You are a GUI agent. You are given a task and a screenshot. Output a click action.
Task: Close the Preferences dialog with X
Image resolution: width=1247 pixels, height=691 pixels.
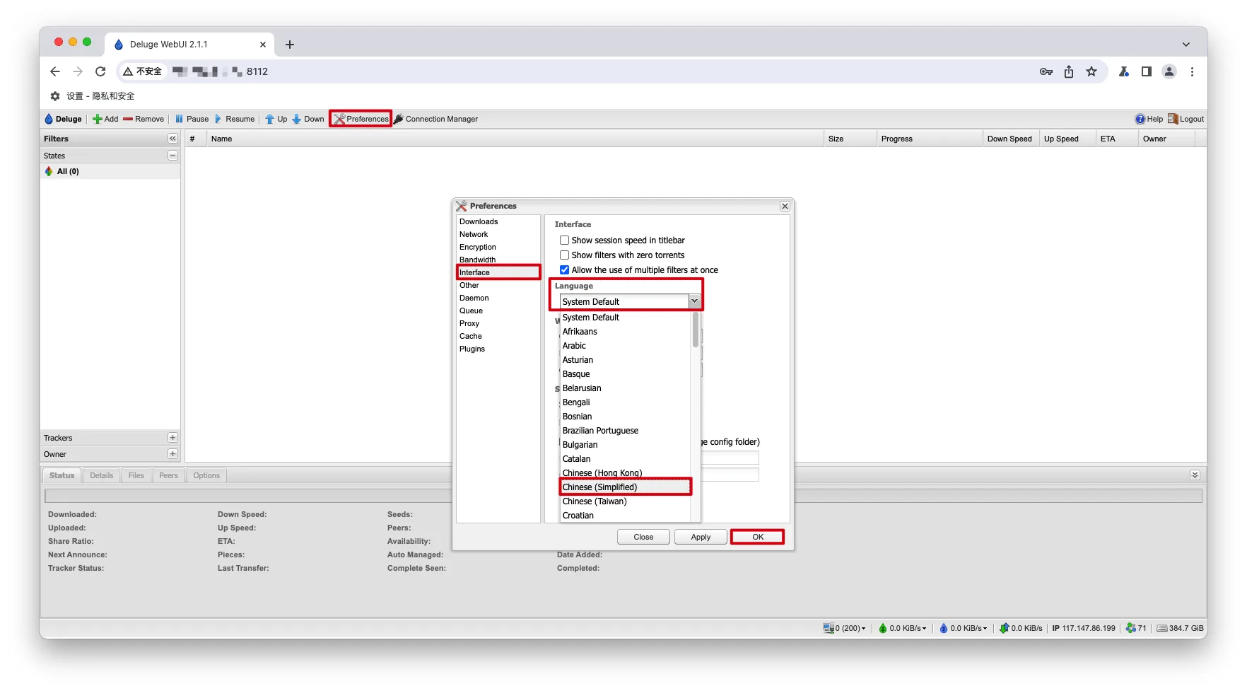[x=785, y=206]
